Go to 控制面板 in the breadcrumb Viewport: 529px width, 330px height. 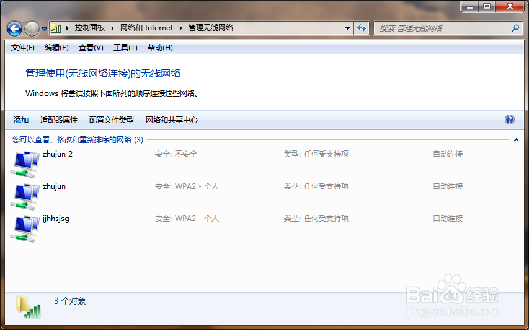pos(90,28)
